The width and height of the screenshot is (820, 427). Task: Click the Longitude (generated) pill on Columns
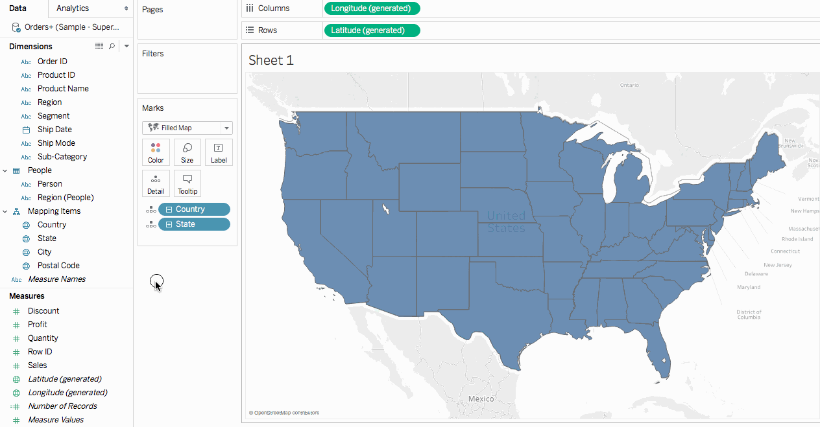[371, 8]
